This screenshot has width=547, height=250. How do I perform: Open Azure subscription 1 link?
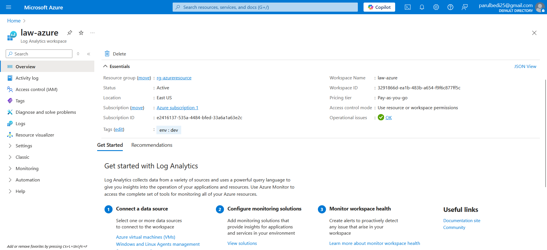177,108
